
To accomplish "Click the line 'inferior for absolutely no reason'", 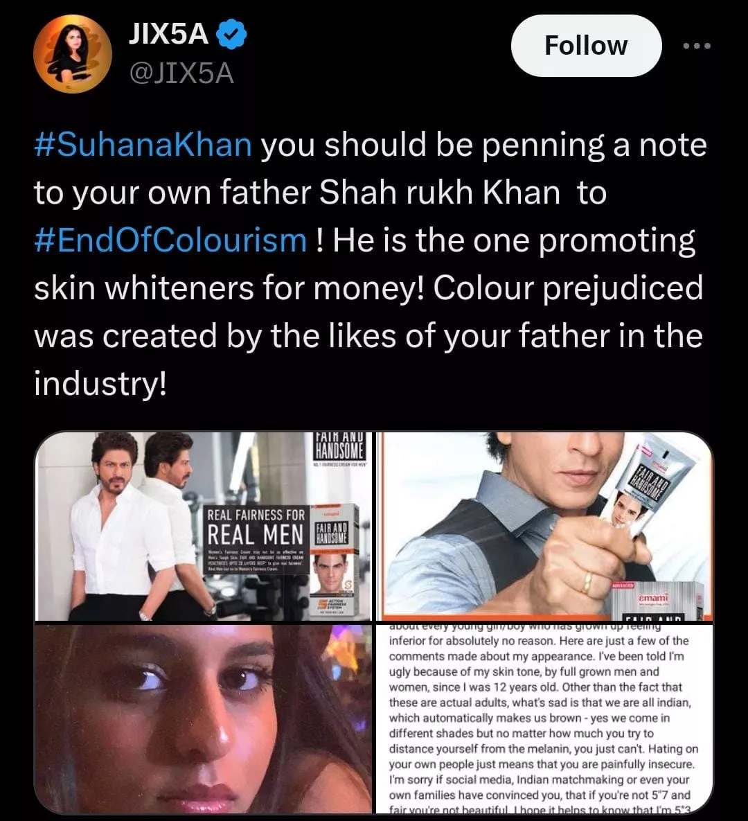I will [539, 641].
